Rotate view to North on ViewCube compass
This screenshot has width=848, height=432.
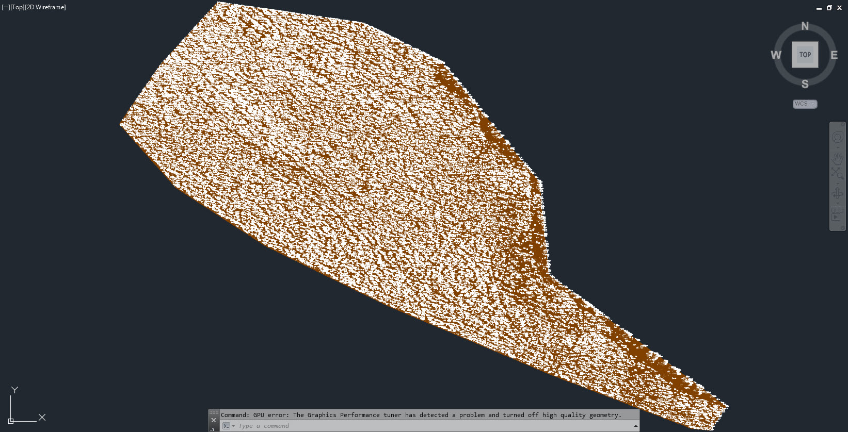805,26
